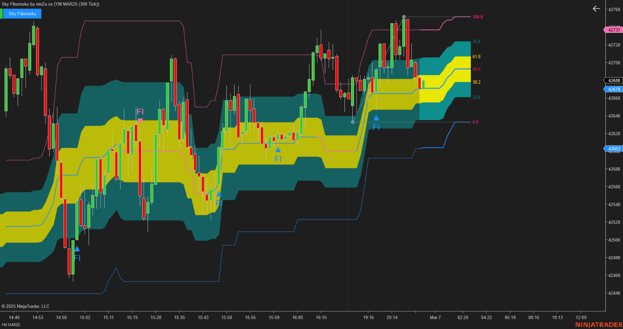Screen dimensions: 623x329
Task: Click the FI up-arrow marker near 15:59
Action: pos(278,150)
